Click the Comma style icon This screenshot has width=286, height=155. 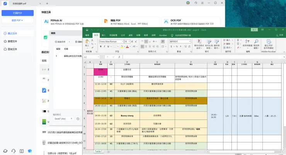(x=180, y=46)
